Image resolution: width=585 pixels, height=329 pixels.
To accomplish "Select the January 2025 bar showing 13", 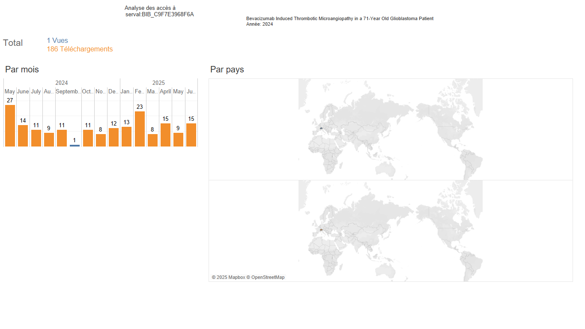I will tap(126, 137).
